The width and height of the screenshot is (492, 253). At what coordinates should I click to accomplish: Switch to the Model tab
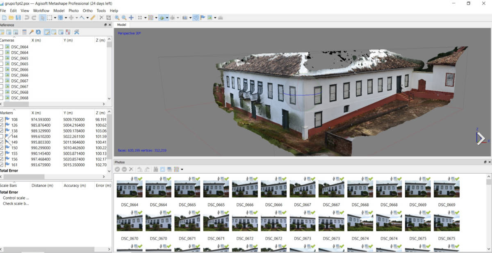121,25
